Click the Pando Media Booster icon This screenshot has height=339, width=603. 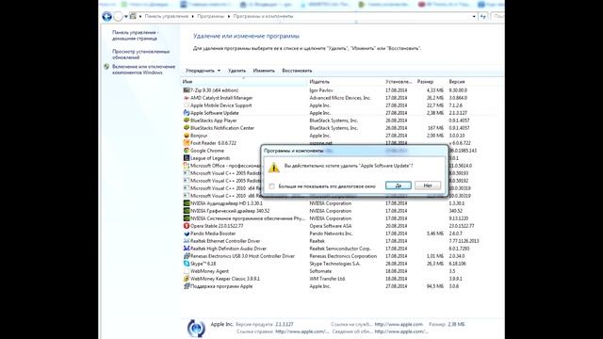tap(187, 234)
